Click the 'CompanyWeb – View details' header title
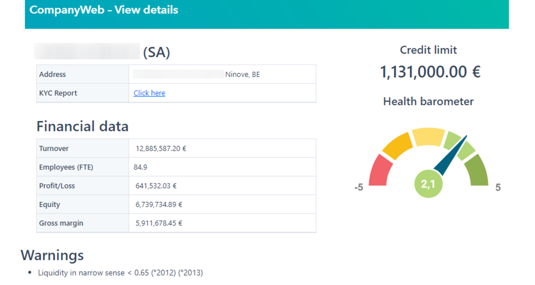This screenshot has width=535, height=285. 104,10
